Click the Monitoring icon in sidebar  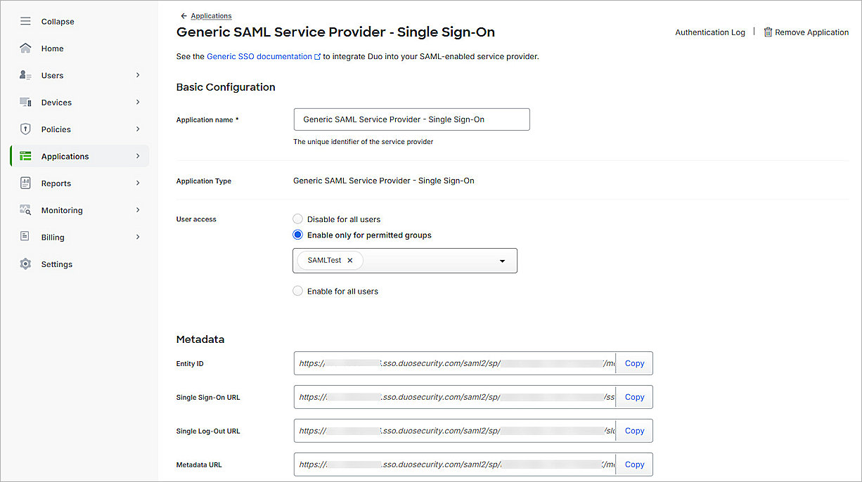click(25, 210)
